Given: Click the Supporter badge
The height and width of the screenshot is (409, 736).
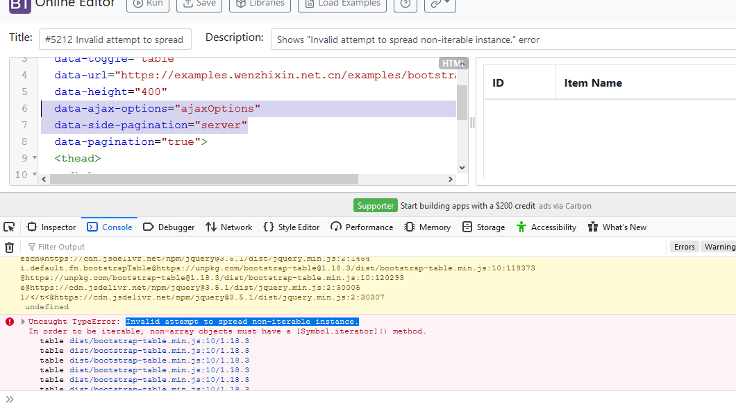Looking at the screenshot, I should [x=375, y=205].
